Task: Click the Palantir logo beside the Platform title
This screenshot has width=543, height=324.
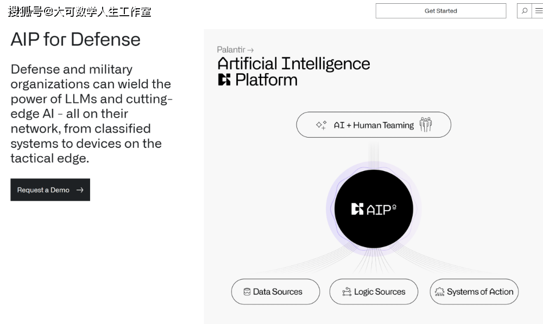Action: click(224, 80)
